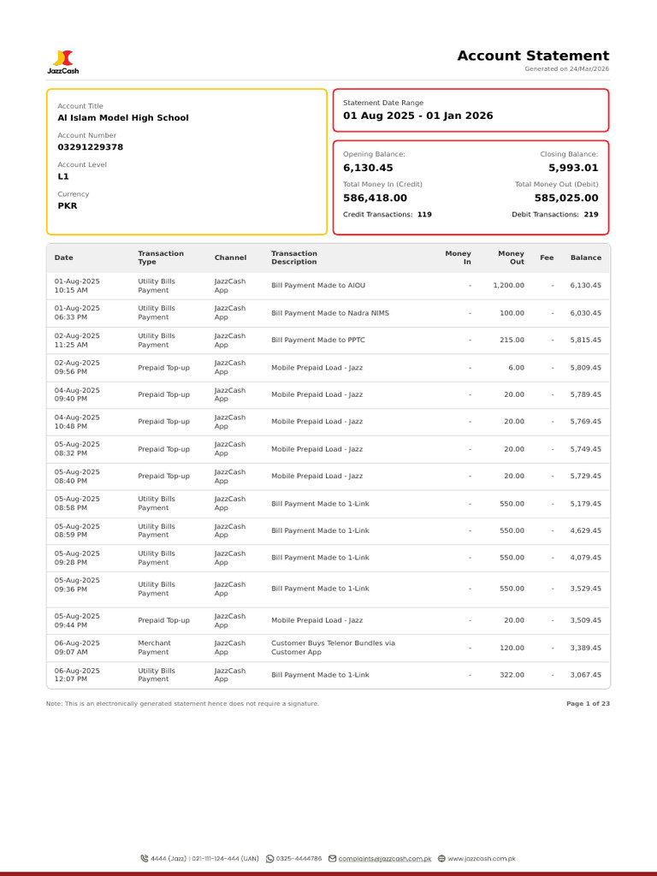Image resolution: width=657 pixels, height=876 pixels.
Task: Click the account level value L1
Action: pos(63,176)
